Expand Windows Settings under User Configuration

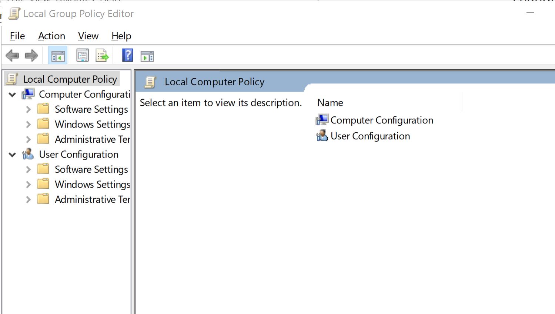(x=28, y=184)
